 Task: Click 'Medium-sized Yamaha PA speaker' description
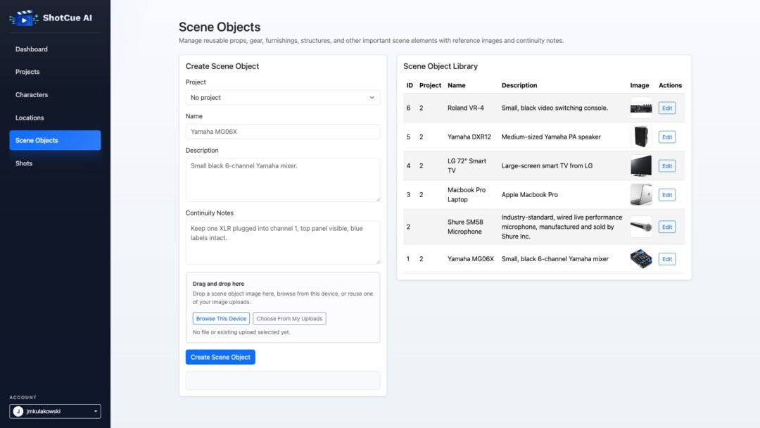[x=550, y=137]
